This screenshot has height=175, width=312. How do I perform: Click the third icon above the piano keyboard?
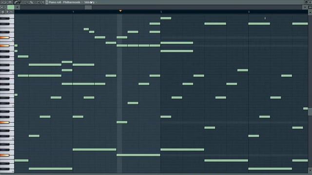tap(12, 12)
